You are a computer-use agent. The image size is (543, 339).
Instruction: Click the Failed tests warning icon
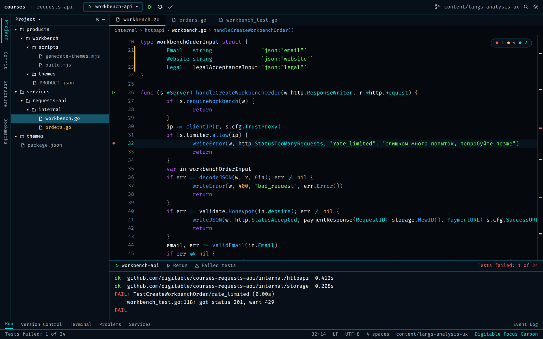pos(197,266)
